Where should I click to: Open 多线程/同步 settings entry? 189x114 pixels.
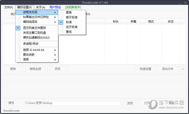(37, 44)
